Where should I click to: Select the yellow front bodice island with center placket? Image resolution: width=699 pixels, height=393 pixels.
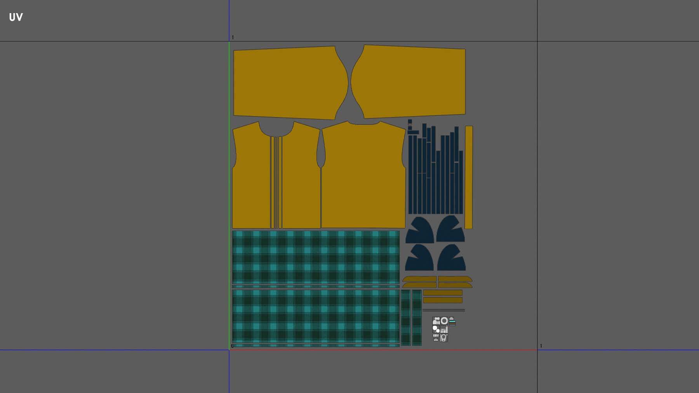coord(276,175)
